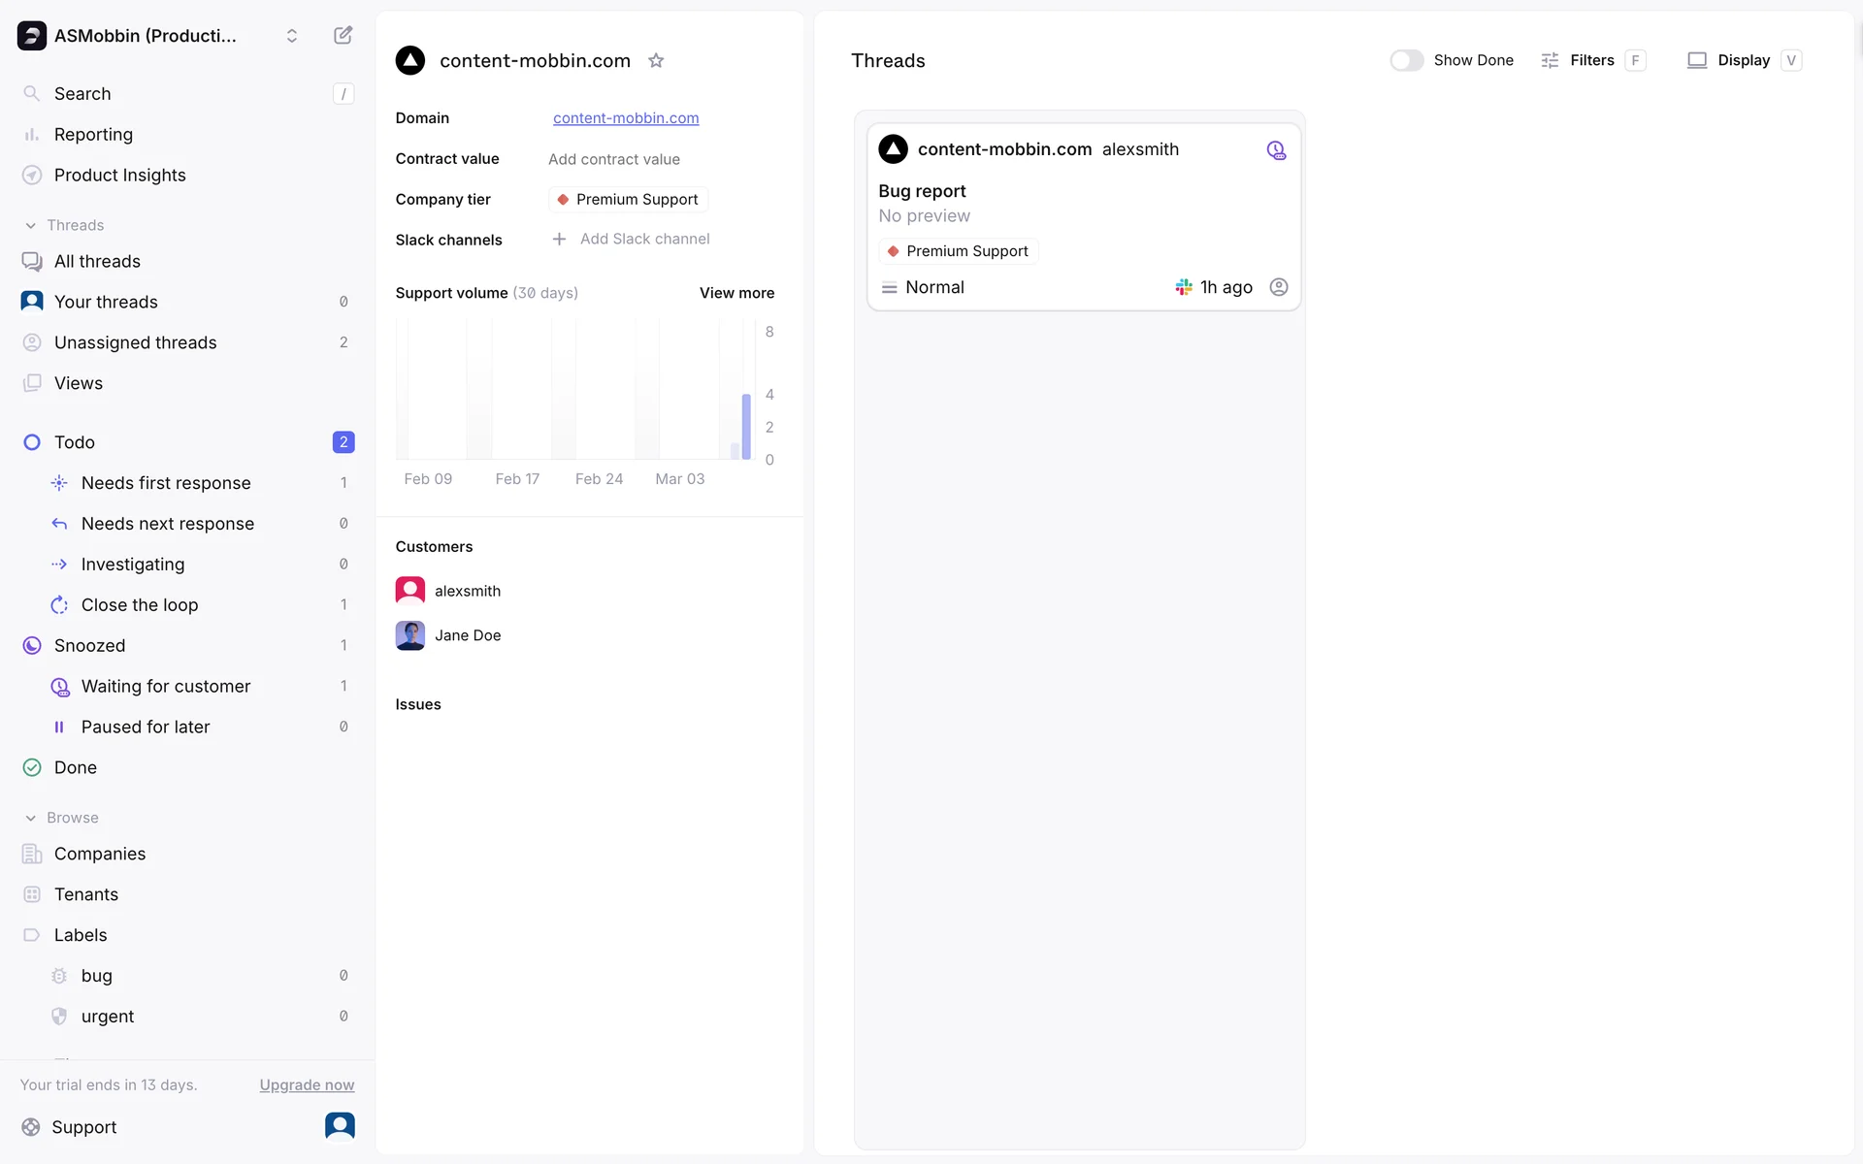Open the Filters panel
1863x1164 pixels.
coord(1591,60)
